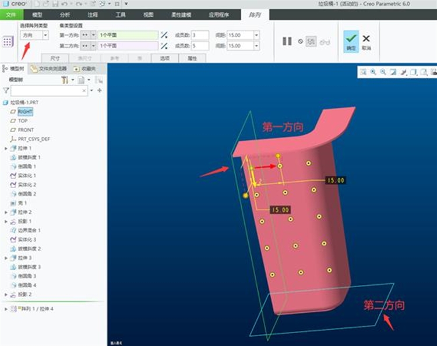The height and width of the screenshot is (346, 437).
Task: Select the TOP datum plane in tree
Action: [23, 121]
